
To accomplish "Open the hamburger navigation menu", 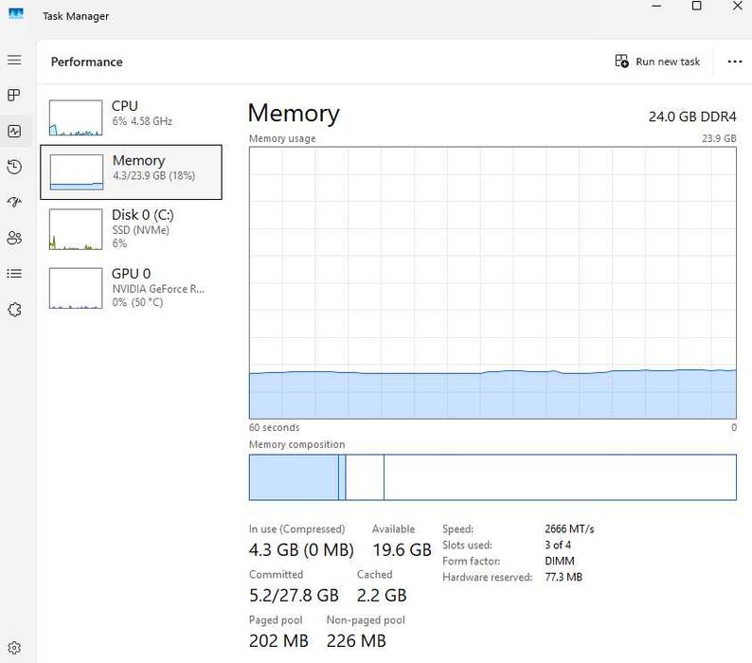I will 14,60.
